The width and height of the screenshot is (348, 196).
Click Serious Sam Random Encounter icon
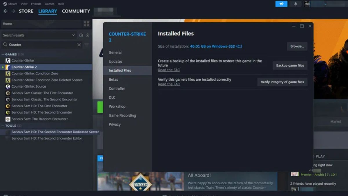coord(8,119)
